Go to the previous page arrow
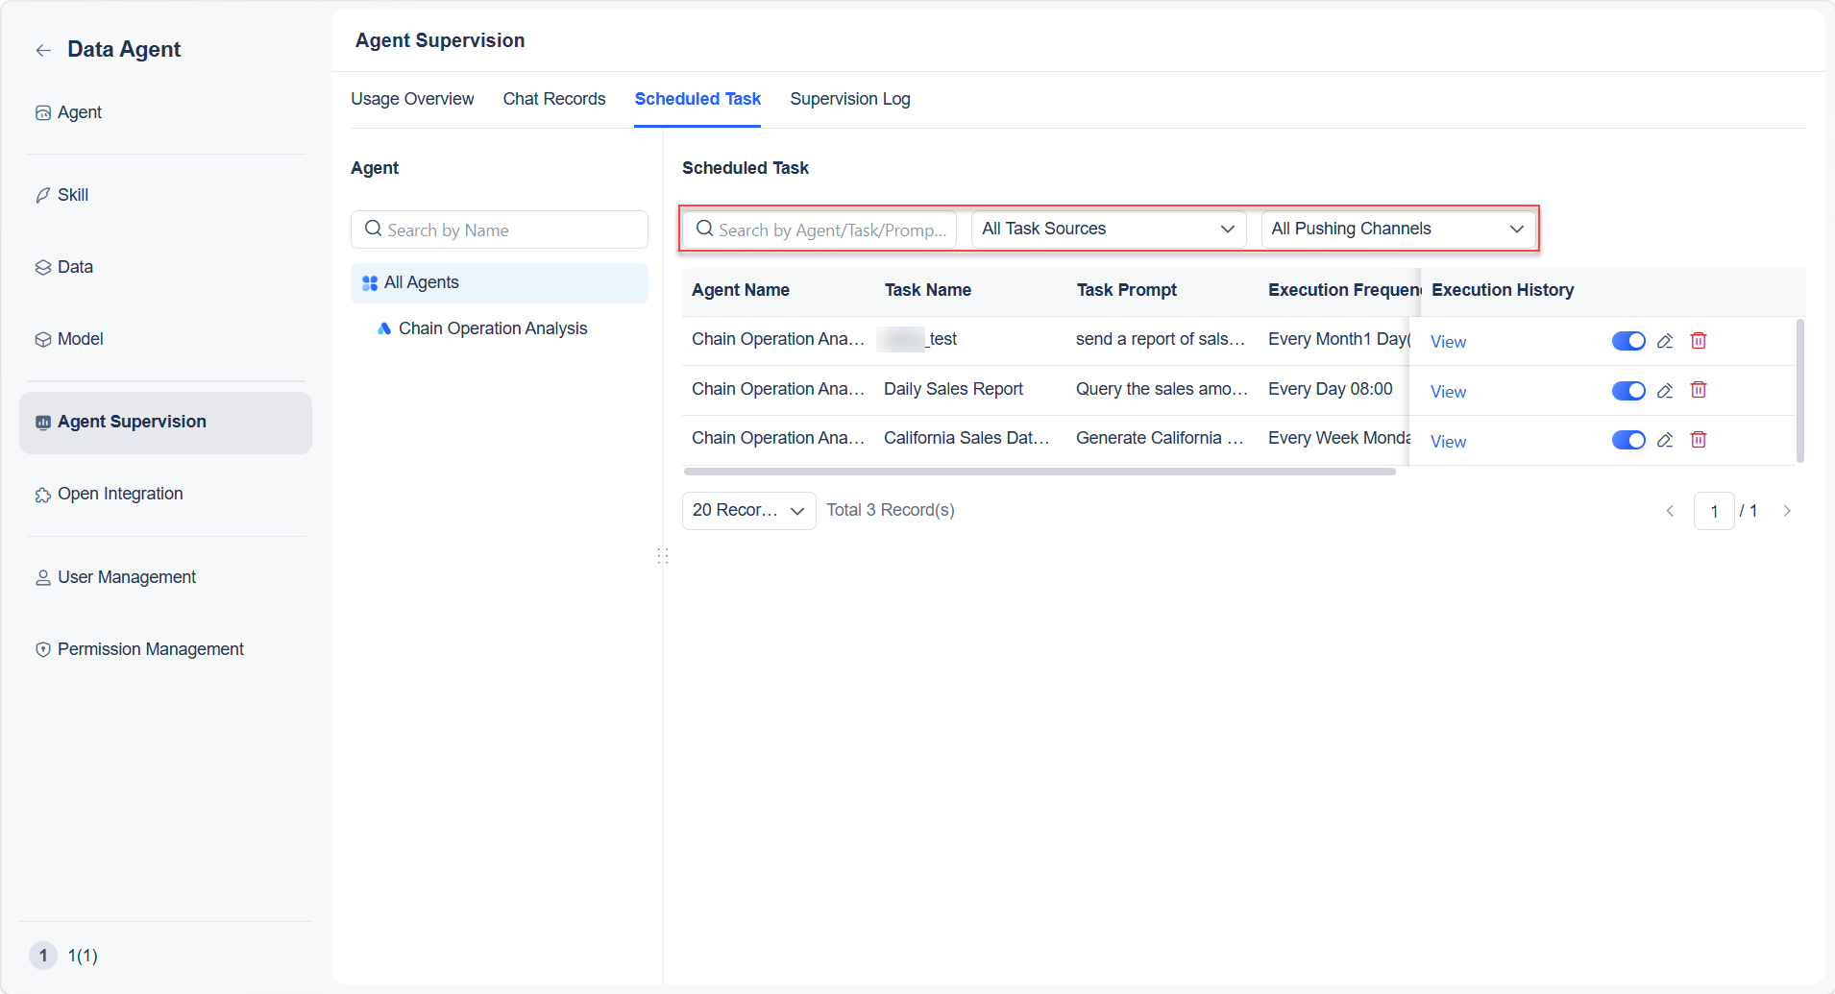Viewport: 1835px width, 994px height. (x=1670, y=511)
